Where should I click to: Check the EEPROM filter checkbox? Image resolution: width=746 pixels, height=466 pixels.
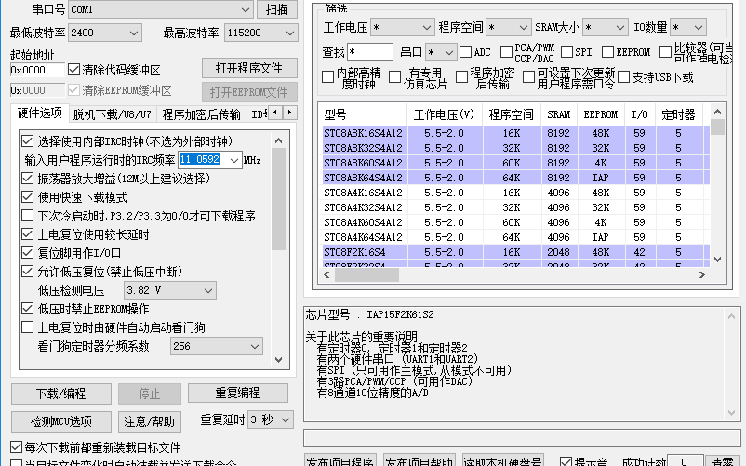[607, 51]
